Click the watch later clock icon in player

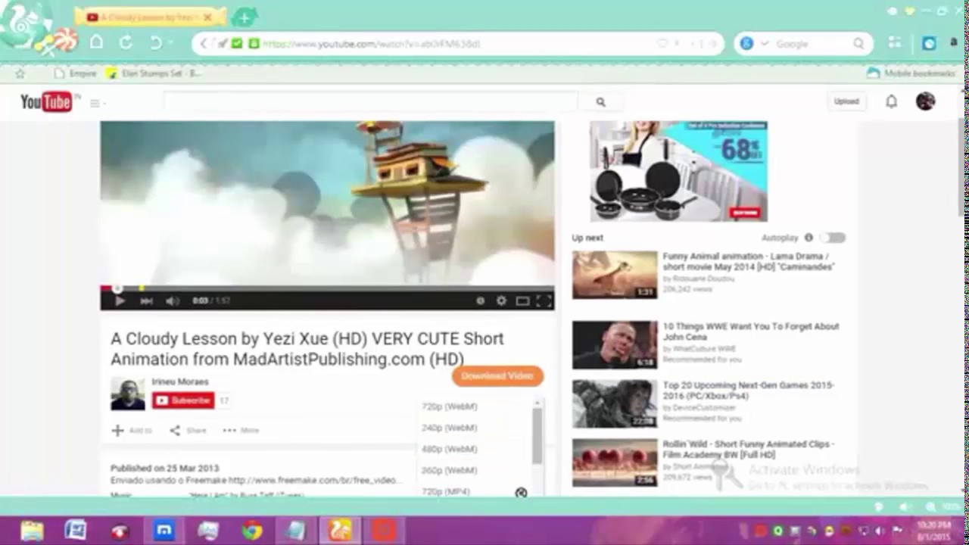click(x=480, y=301)
